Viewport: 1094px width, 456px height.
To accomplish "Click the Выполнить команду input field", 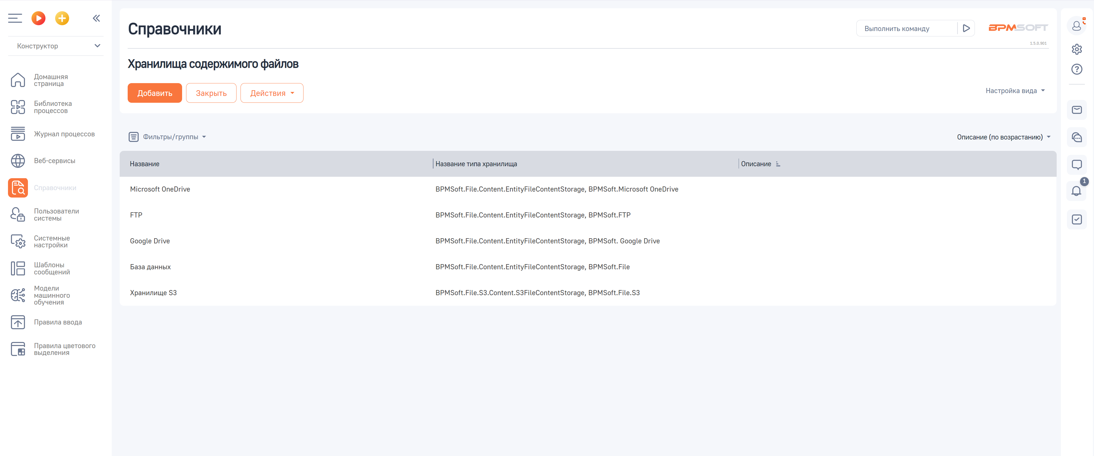I will point(906,28).
